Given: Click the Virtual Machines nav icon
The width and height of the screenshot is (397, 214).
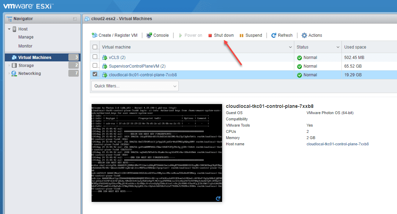Looking at the screenshot, I should click(x=14, y=58).
